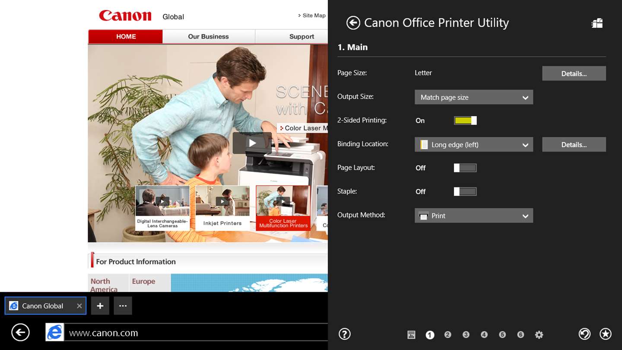Click the restore defaults circular arrow icon
Viewport: 622px width, 350px height.
pyautogui.click(x=584, y=334)
